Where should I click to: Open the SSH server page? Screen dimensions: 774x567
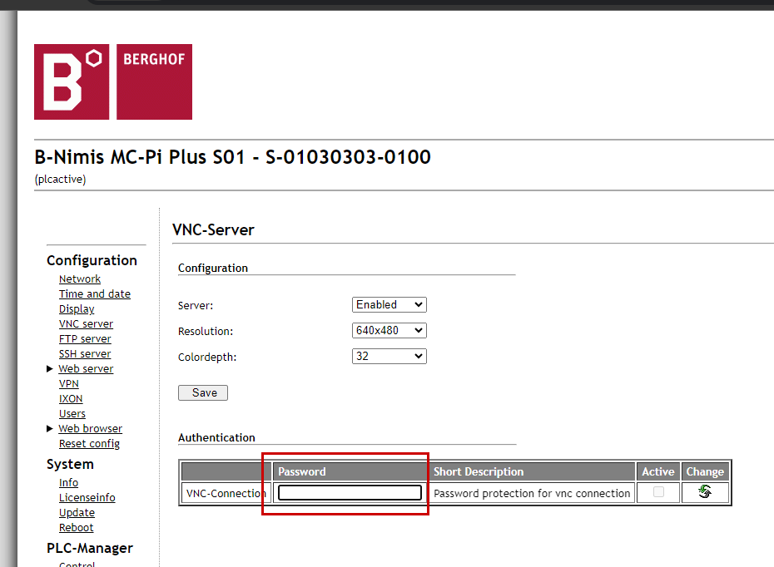pos(85,354)
